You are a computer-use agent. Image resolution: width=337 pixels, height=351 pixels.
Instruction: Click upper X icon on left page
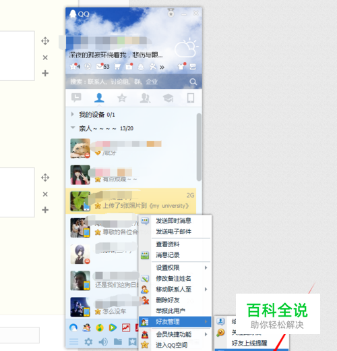coord(45,57)
